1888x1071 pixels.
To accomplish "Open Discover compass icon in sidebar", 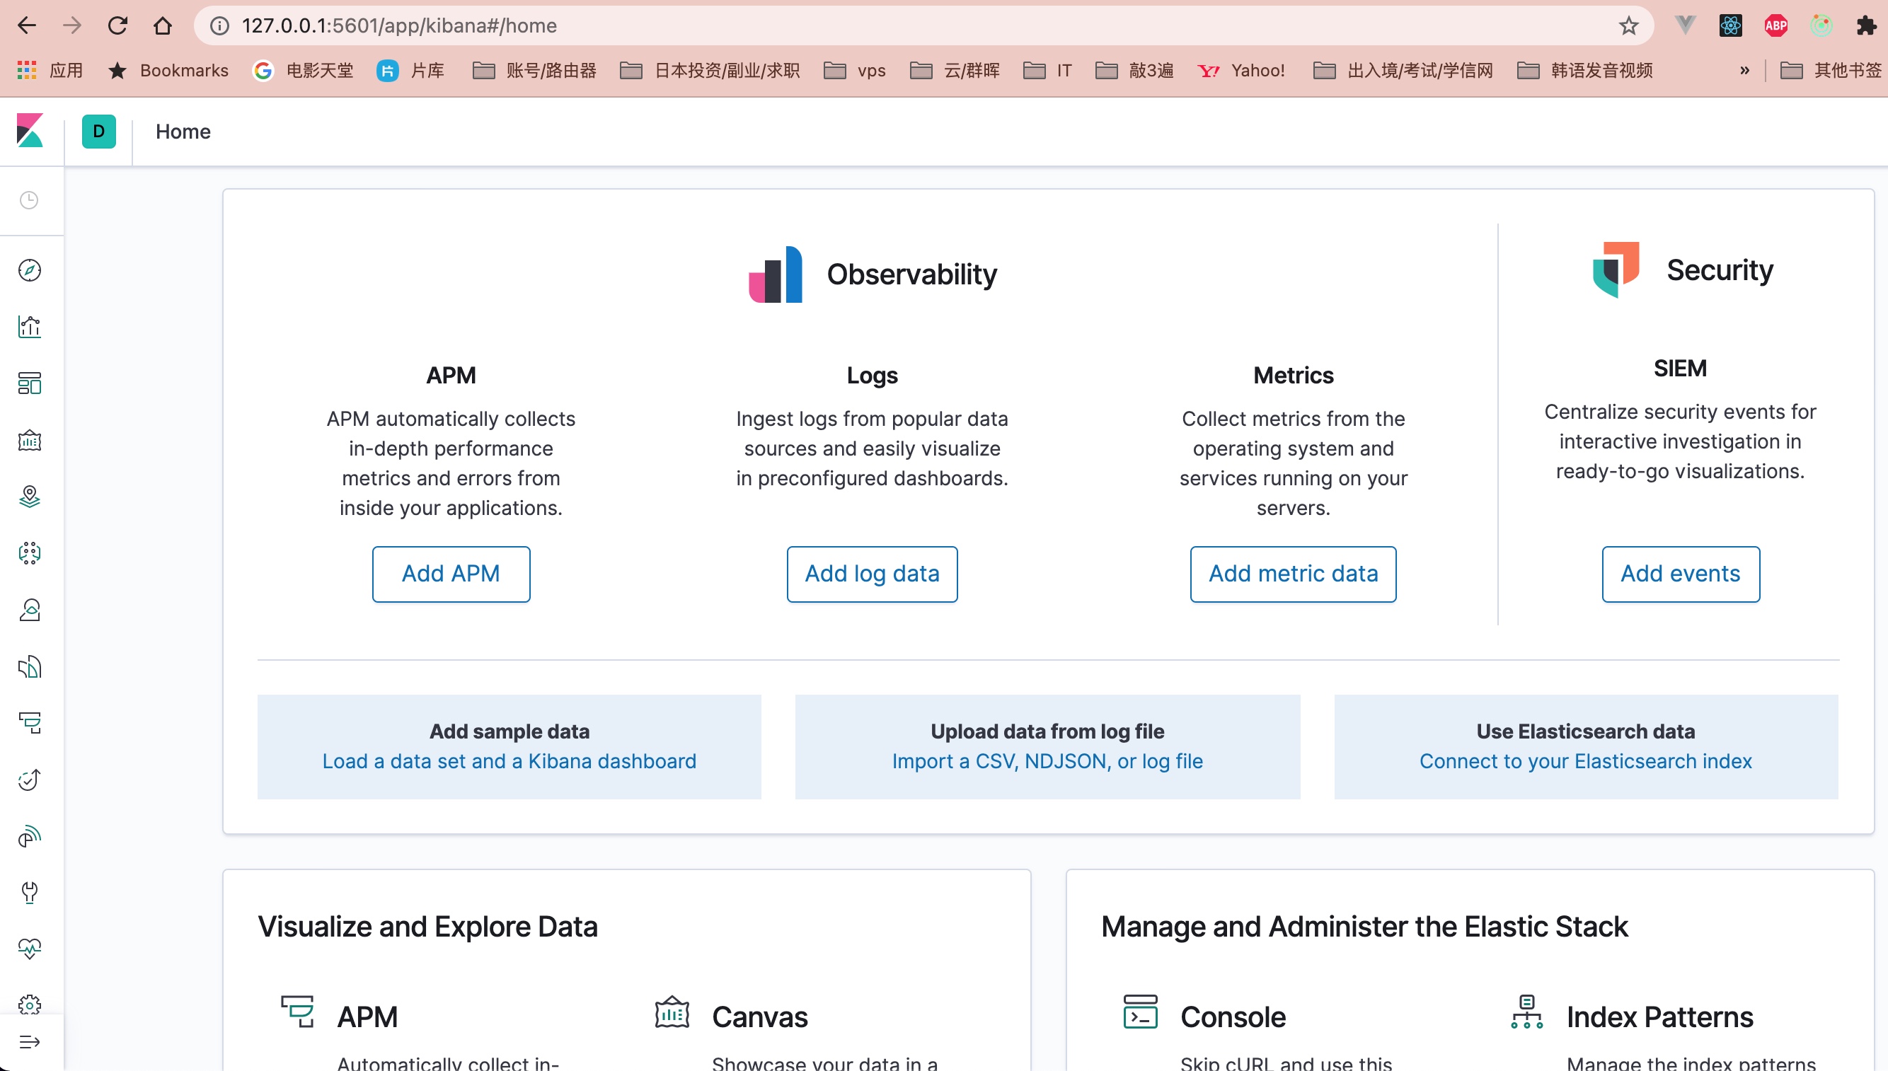I will click(30, 270).
